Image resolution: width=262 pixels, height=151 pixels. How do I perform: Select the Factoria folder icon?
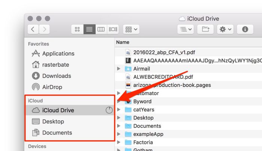coord(128,142)
